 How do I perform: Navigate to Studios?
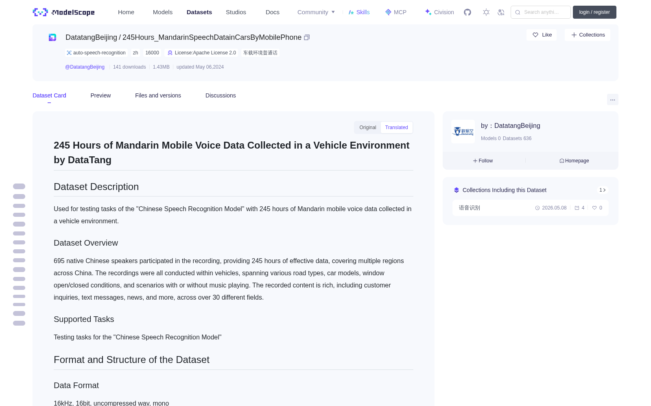pos(236,12)
